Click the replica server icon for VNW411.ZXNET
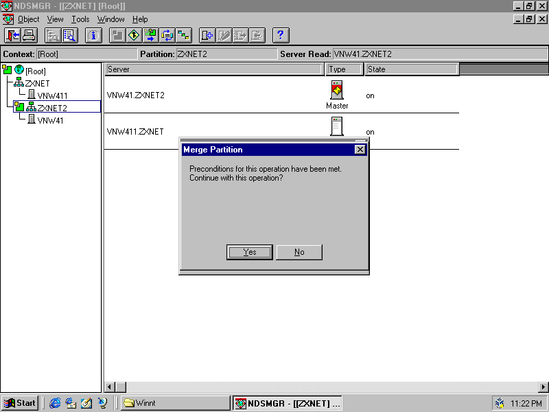 [337, 126]
